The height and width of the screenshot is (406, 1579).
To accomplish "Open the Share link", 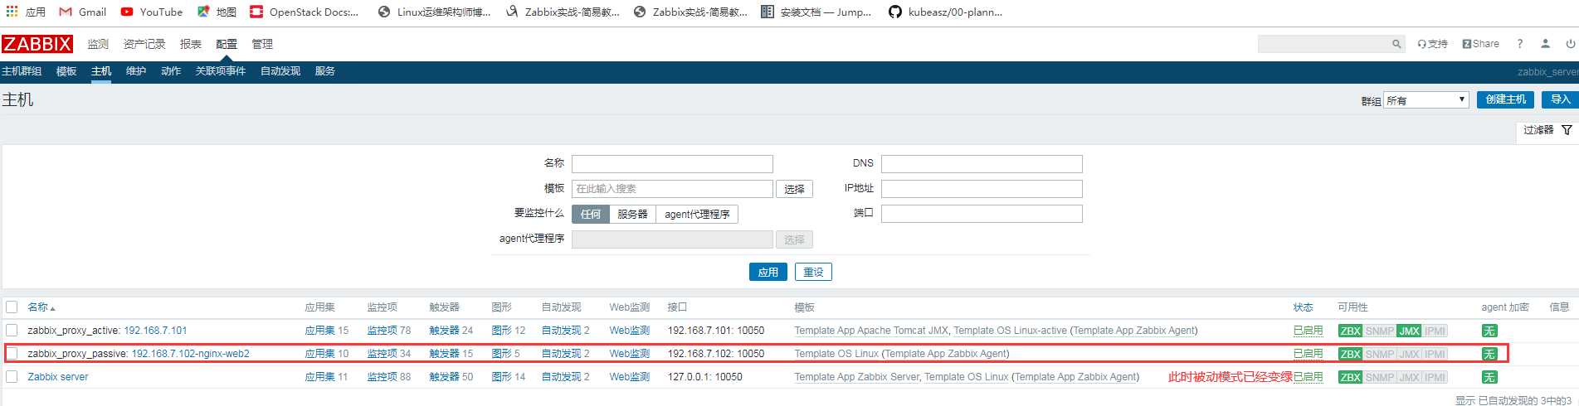I will (1480, 44).
